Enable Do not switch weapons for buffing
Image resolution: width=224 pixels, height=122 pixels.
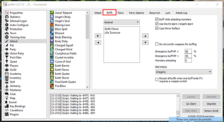pos(157,44)
